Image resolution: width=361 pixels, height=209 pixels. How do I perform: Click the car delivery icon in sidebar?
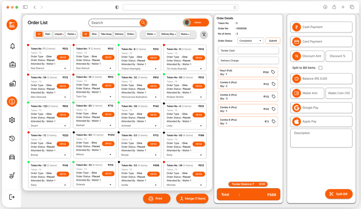[12, 157]
